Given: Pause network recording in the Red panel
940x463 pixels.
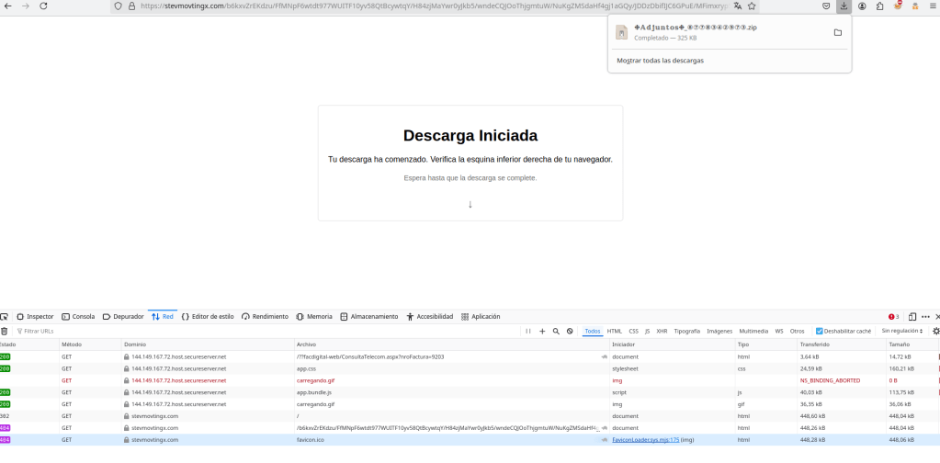Looking at the screenshot, I should [528, 331].
